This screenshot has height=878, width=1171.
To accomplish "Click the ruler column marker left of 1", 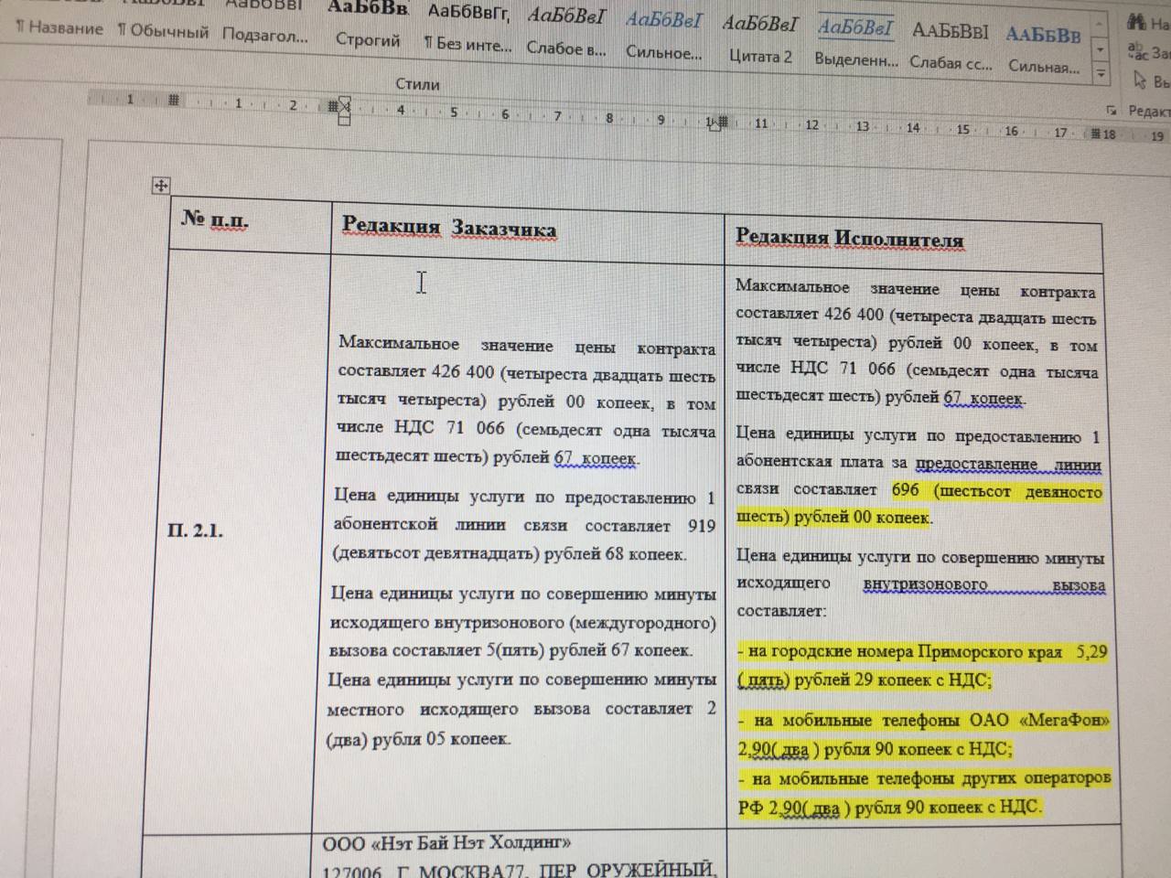I will (x=173, y=100).
